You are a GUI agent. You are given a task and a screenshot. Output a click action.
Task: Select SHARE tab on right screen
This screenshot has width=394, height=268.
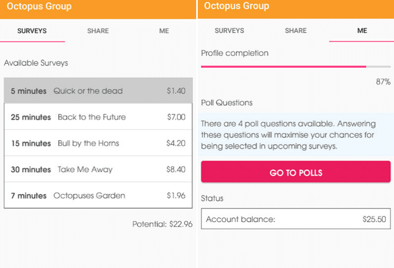296,31
